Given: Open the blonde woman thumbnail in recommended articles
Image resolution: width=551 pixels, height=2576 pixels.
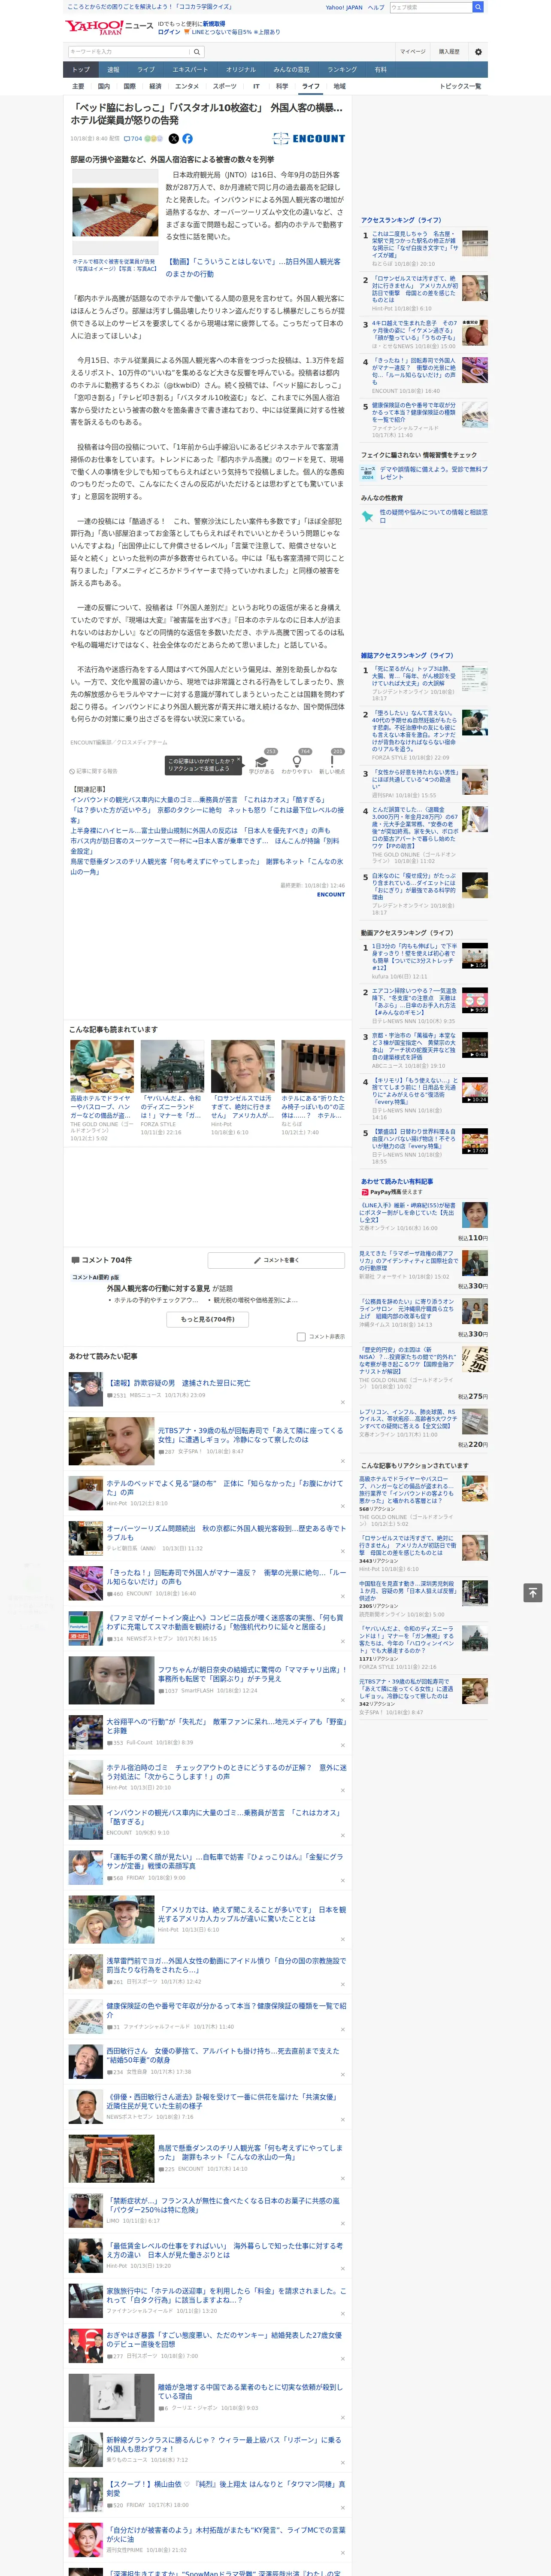Looking at the screenshot, I should tap(242, 1066).
